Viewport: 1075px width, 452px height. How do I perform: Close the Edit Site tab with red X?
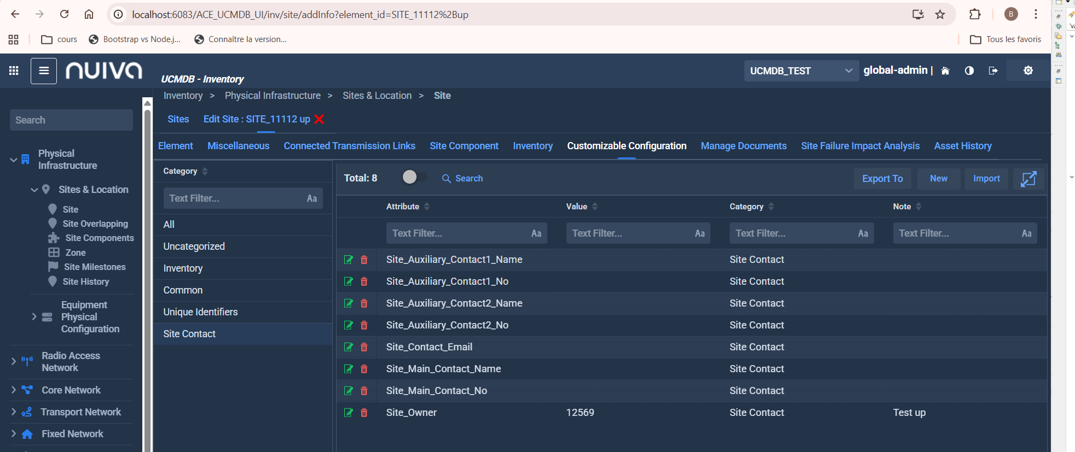(x=319, y=119)
